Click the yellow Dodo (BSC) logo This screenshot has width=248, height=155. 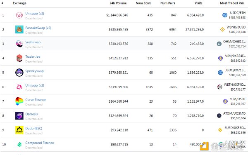[x=19, y=130]
